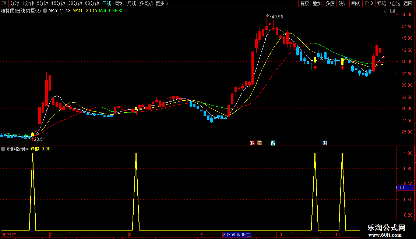Select the 30分钟 period tab
Viewport: 416px width, 239px height.
click(x=75, y=3)
